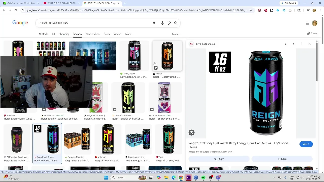The image size is (324, 182).
Task: Switch to the Videos tab
Action: (x=117, y=34)
